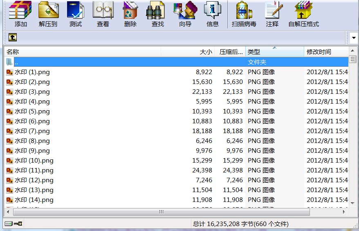Select file 水印 (14).png

point(177,200)
